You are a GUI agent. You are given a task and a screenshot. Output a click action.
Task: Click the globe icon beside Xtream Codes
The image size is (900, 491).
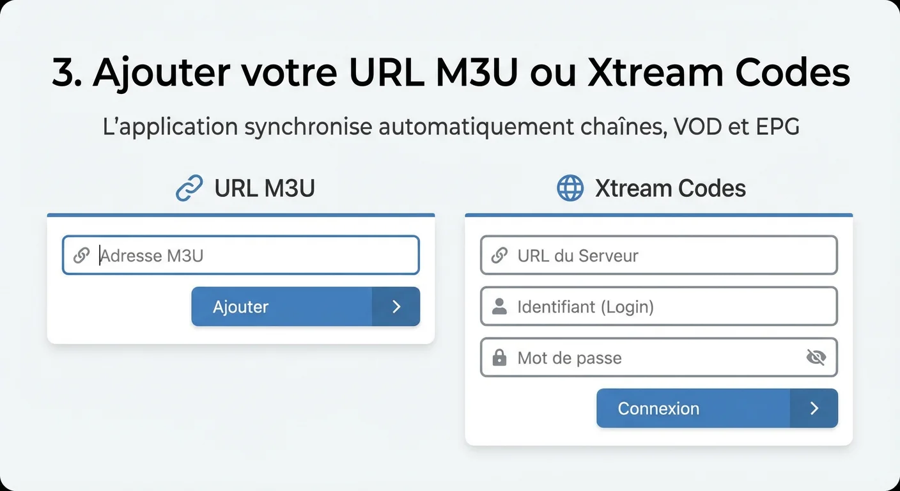pyautogui.click(x=570, y=189)
